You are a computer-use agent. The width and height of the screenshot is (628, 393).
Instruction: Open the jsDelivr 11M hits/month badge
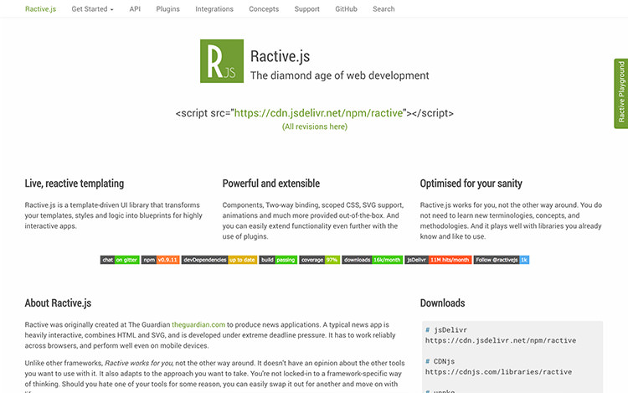click(x=438, y=260)
